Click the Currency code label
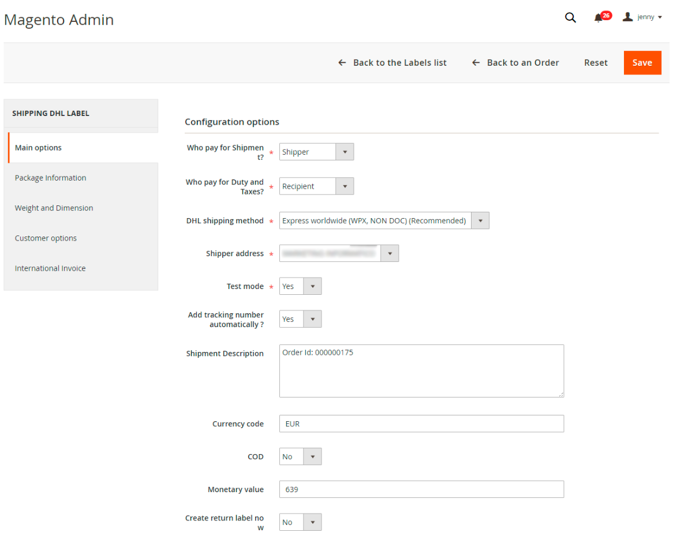 tap(238, 423)
